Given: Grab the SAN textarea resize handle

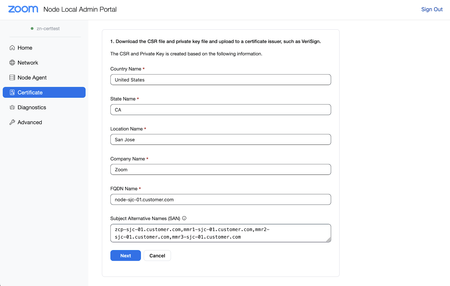Looking at the screenshot, I should click(x=328, y=240).
